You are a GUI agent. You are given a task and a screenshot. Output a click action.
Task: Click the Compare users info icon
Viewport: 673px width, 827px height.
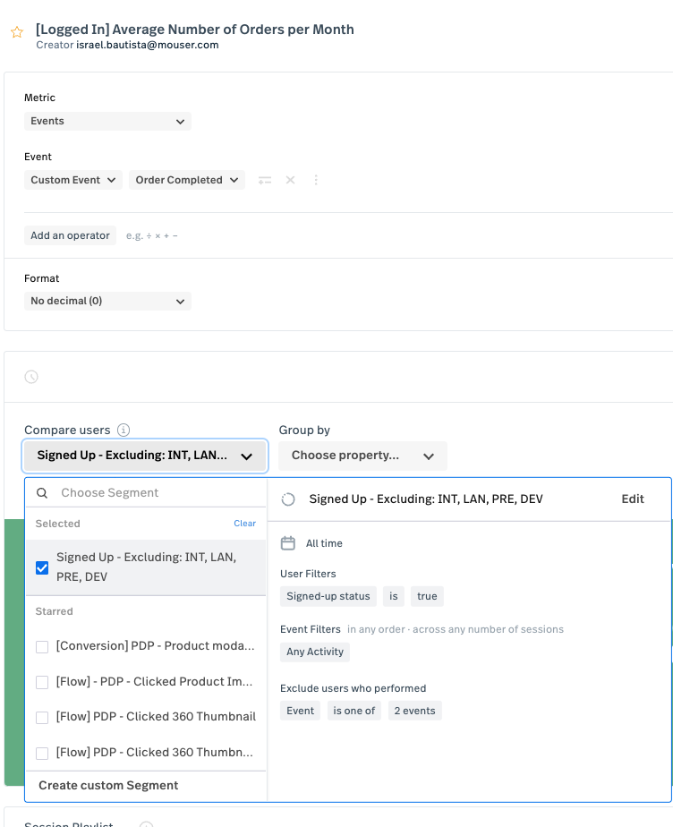coord(124,430)
